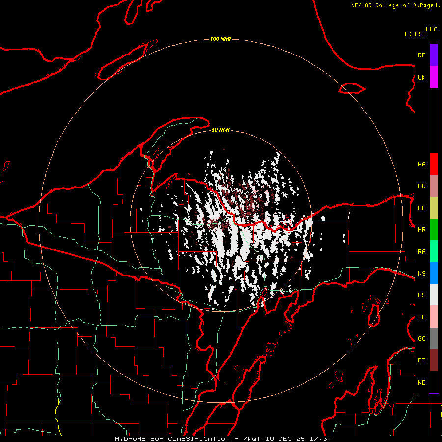Click the HR dark green legend swatch

pos(434,229)
